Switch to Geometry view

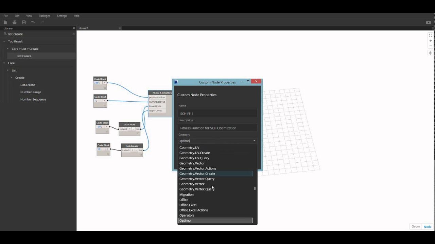tap(415, 226)
